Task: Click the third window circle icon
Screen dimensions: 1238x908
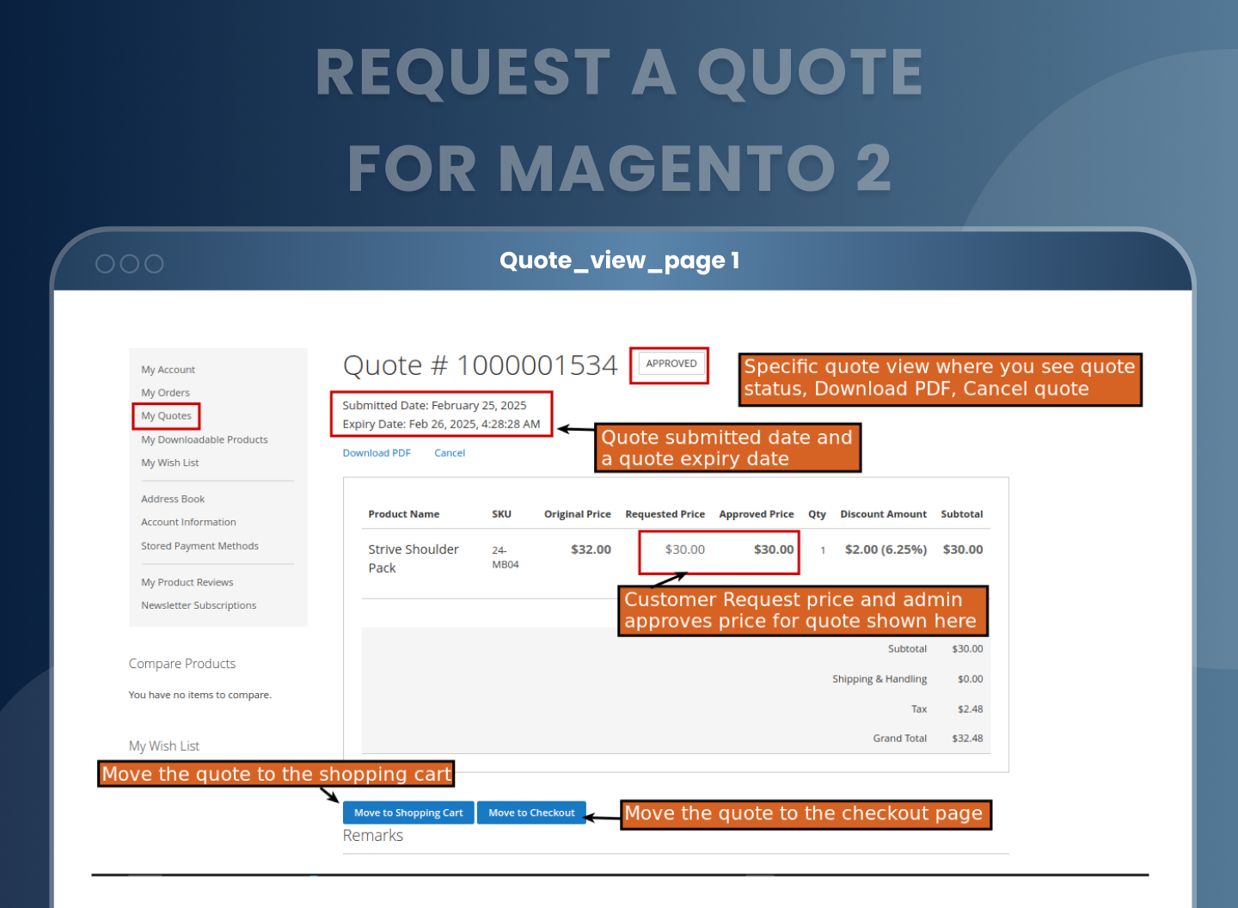Action: click(154, 264)
